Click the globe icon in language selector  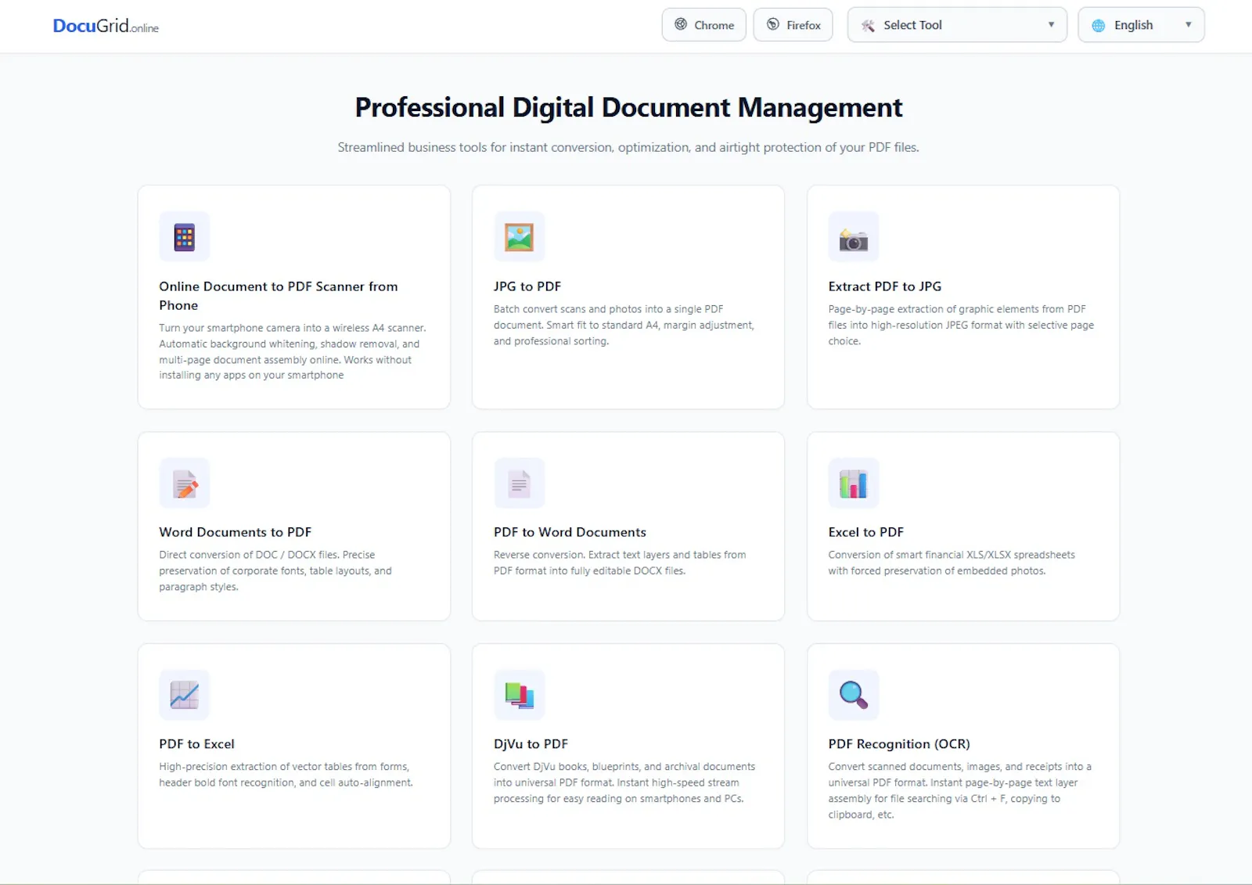tap(1099, 25)
